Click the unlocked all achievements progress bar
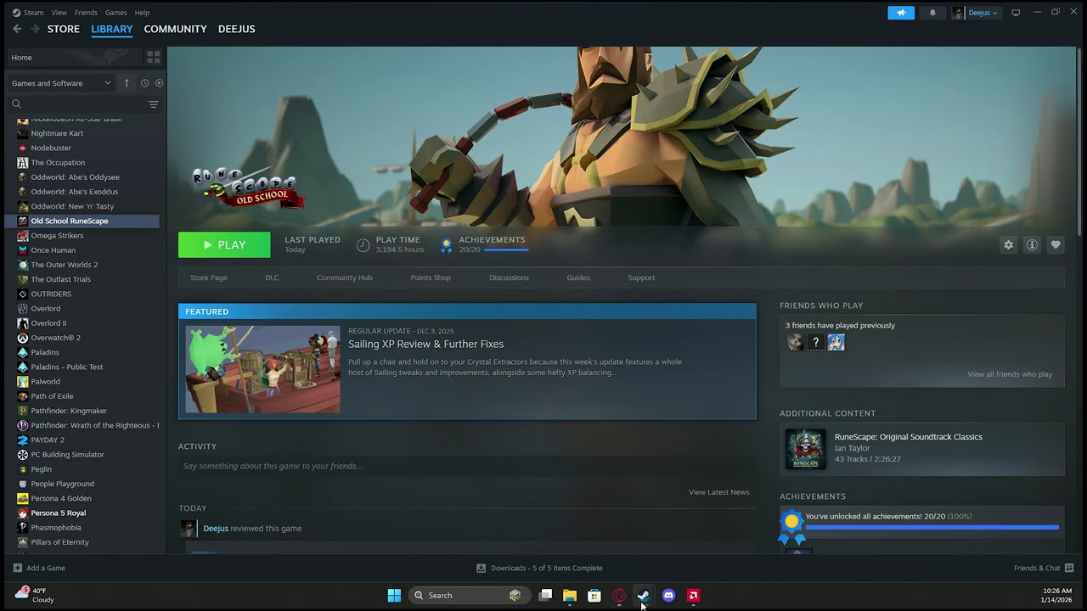The image size is (1087, 611). point(932,527)
